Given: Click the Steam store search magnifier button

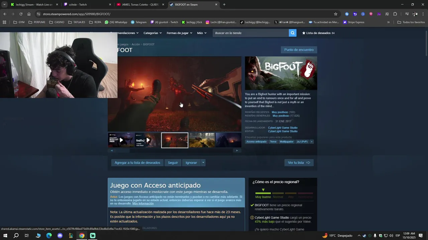Looking at the screenshot, I should click(x=293, y=33).
